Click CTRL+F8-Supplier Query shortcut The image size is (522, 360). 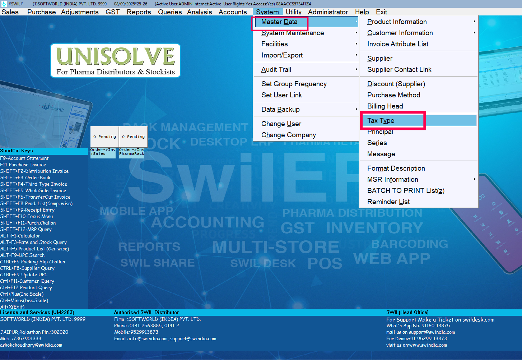point(27,268)
